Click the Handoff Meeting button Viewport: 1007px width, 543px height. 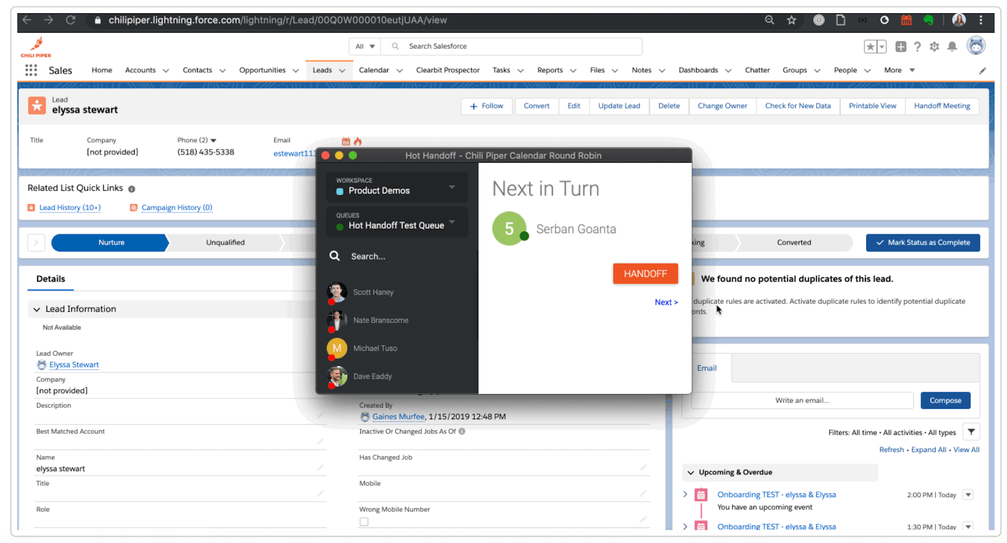942,106
